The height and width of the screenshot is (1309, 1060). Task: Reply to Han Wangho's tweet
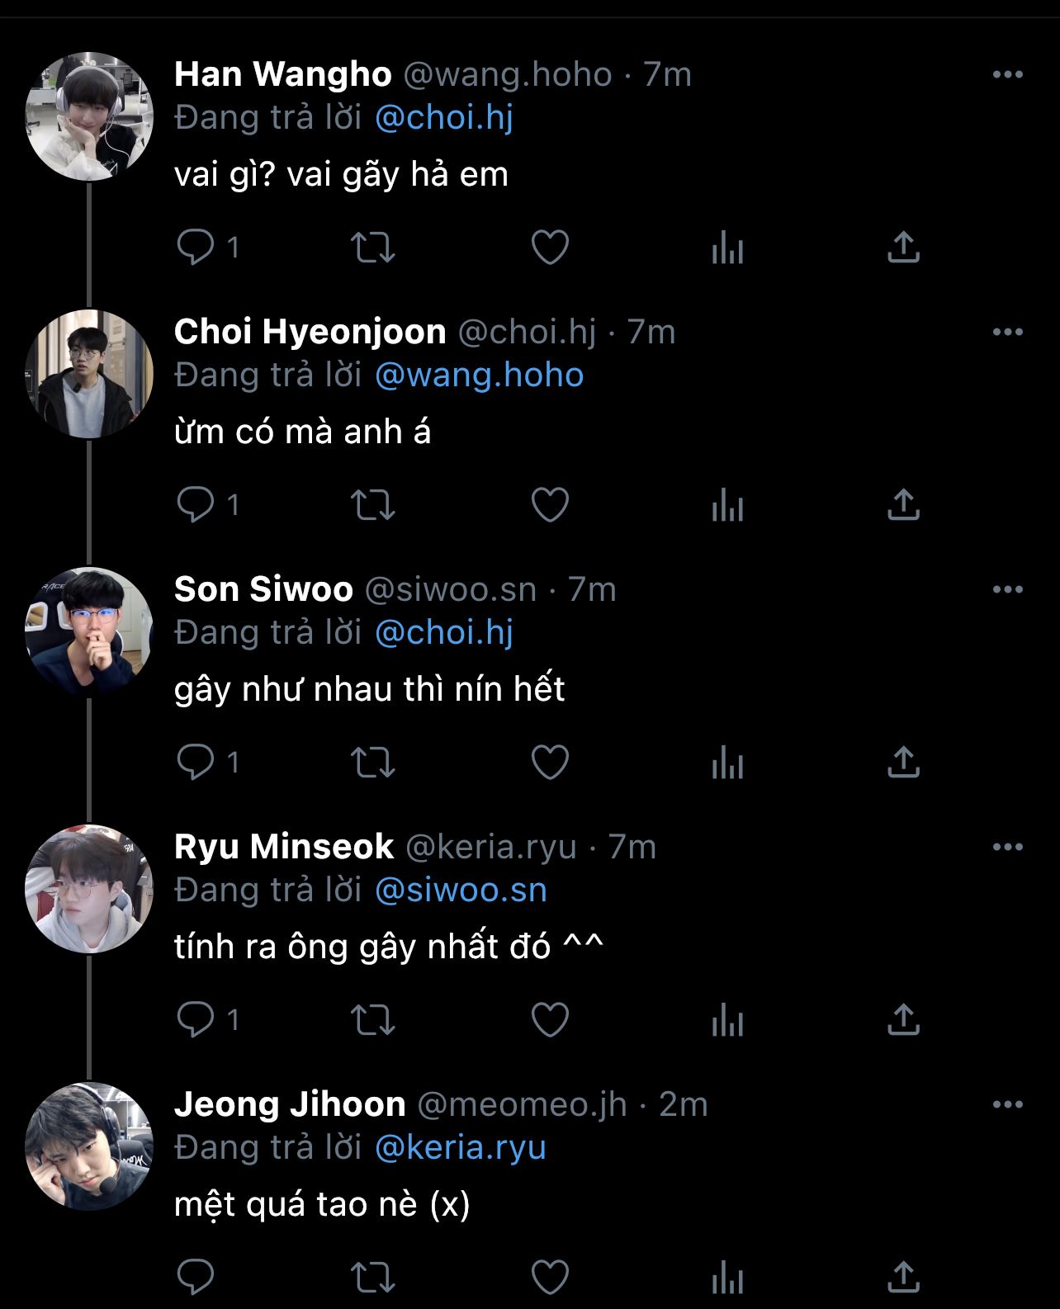click(x=196, y=247)
